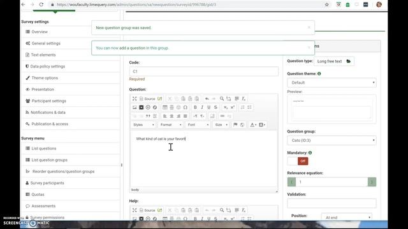
Task: Align text left in Question editor
Action: pyautogui.click(x=165, y=116)
